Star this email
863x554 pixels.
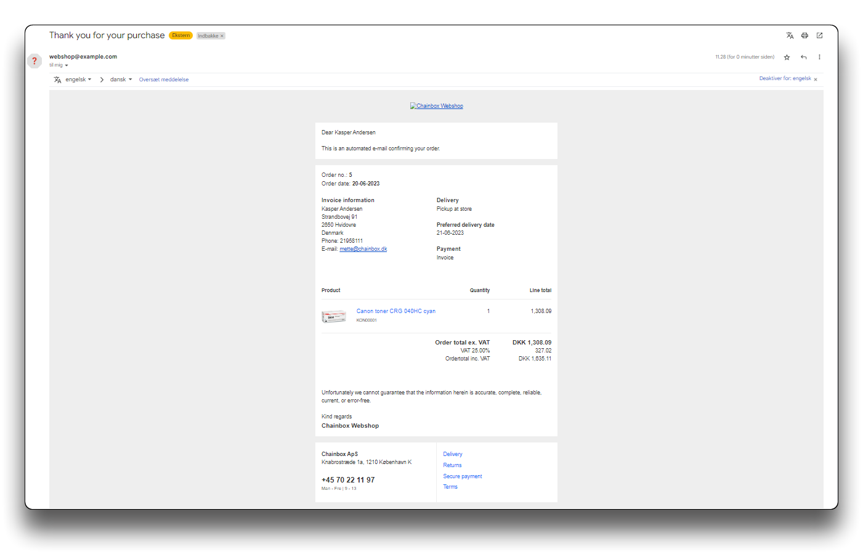pyautogui.click(x=787, y=57)
